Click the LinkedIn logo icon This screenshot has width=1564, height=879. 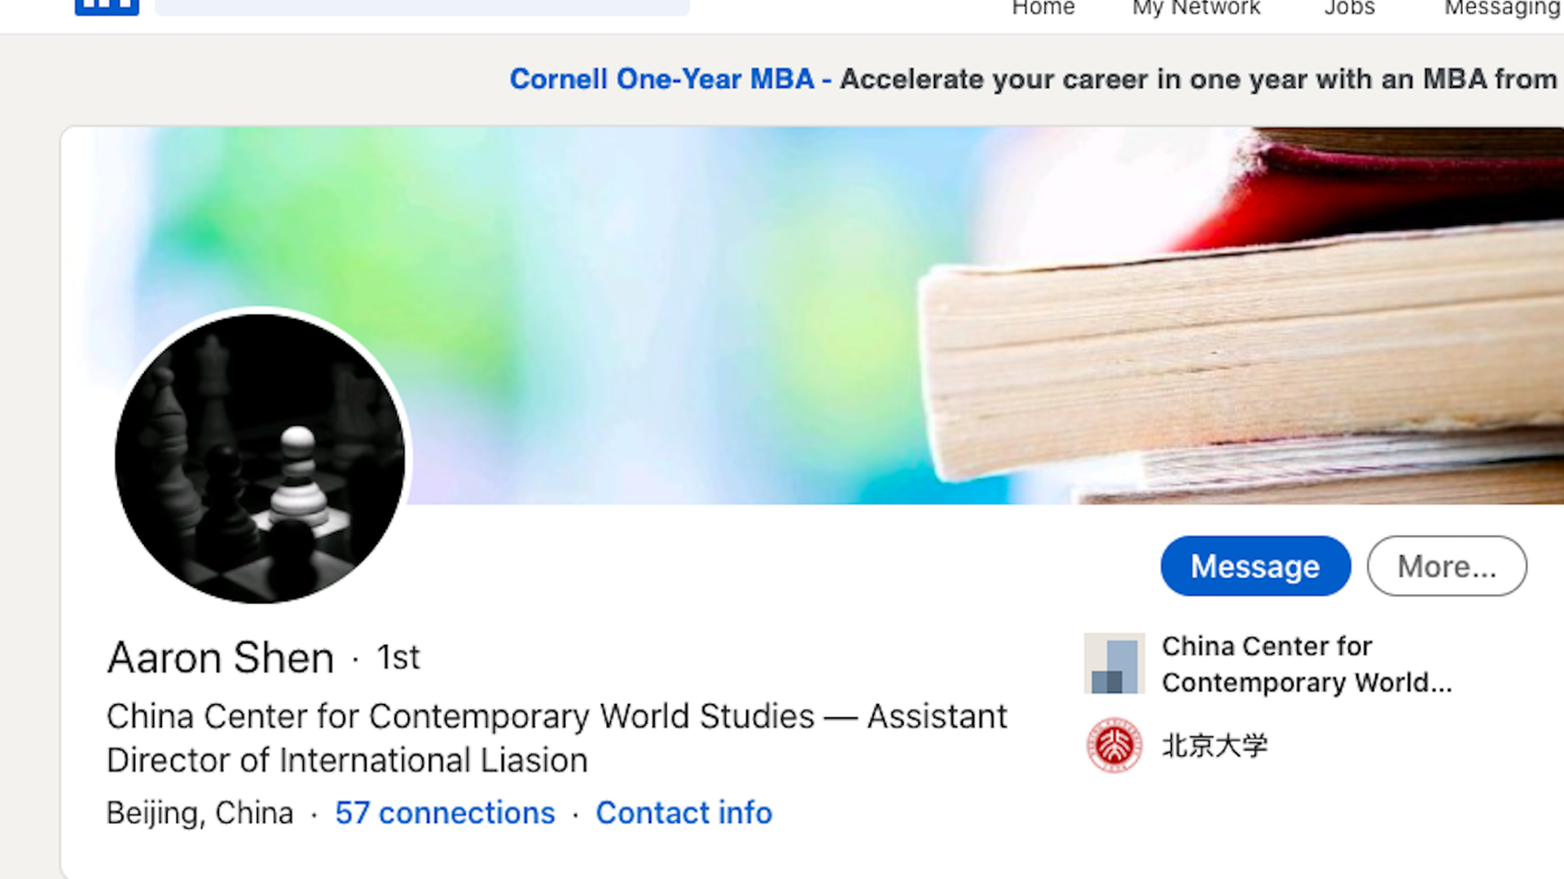point(107,7)
